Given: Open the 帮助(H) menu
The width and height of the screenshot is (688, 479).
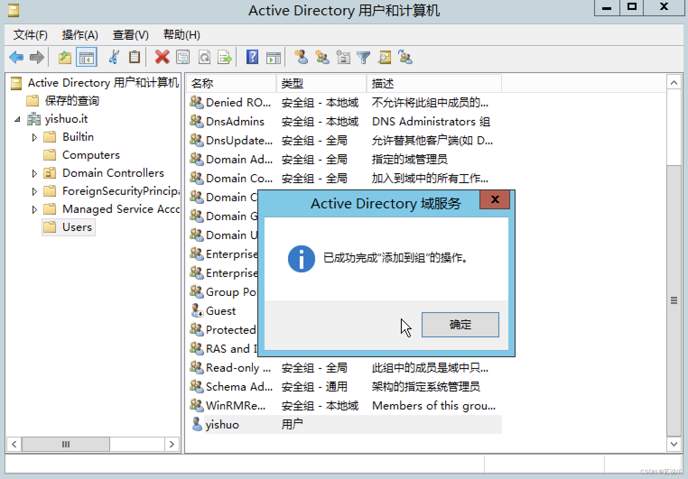Looking at the screenshot, I should [181, 35].
